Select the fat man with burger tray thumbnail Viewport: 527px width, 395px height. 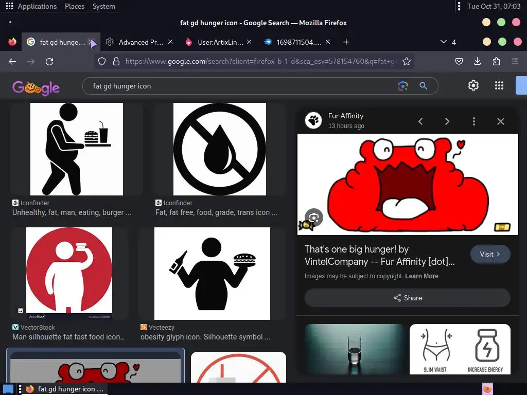[x=77, y=149]
